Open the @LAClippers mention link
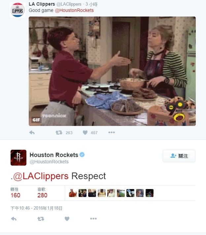 click(x=41, y=176)
